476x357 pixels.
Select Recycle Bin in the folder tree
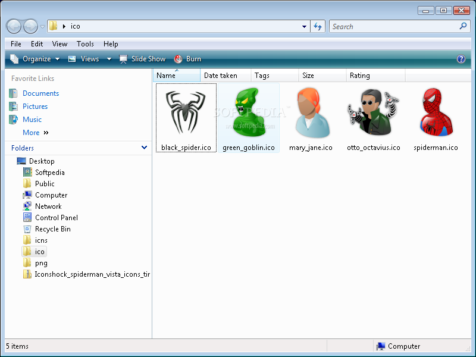(53, 229)
